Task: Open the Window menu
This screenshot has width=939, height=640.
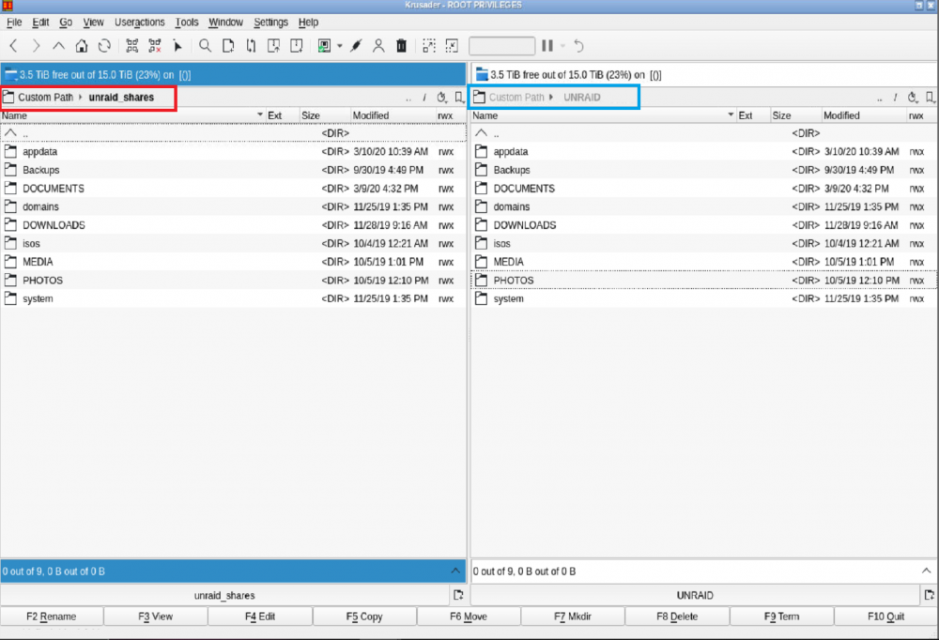Action: pyautogui.click(x=225, y=23)
